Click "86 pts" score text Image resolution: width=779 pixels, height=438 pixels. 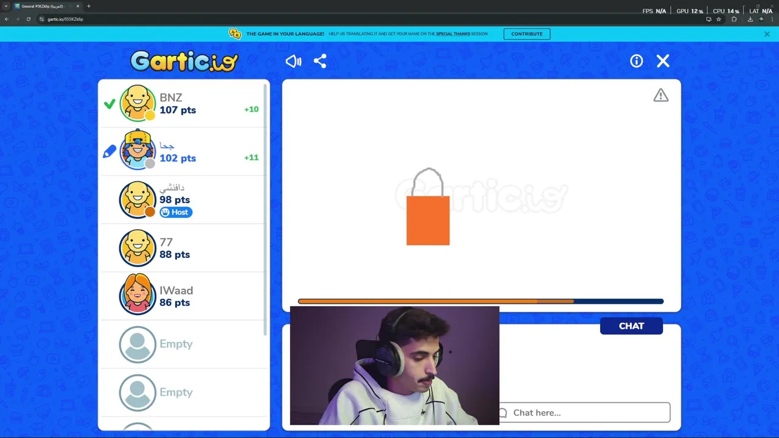pos(175,302)
